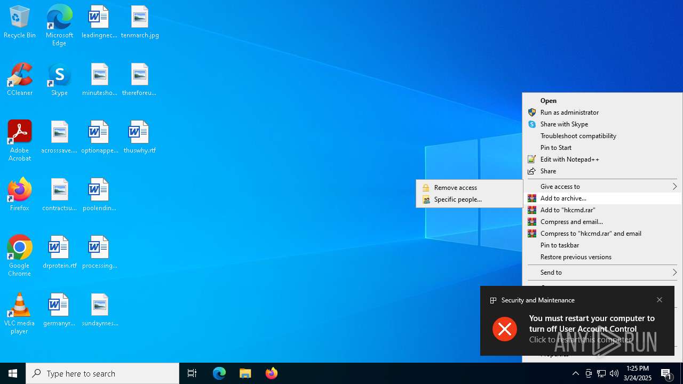Select the acrosssave image file icon

[x=59, y=138]
